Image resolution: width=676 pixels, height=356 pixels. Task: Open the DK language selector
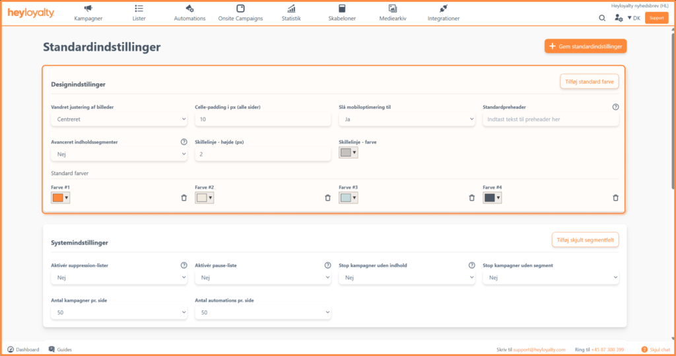pyautogui.click(x=634, y=18)
